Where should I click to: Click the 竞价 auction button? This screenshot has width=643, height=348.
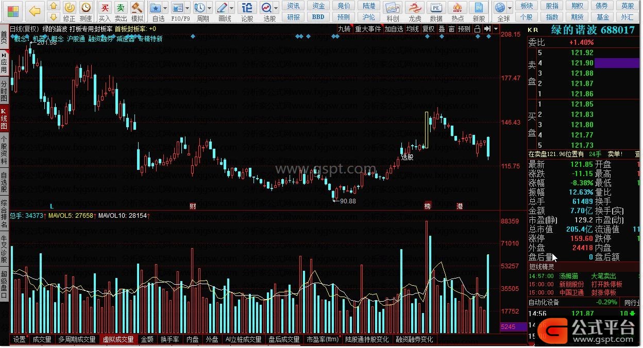(344, 6)
